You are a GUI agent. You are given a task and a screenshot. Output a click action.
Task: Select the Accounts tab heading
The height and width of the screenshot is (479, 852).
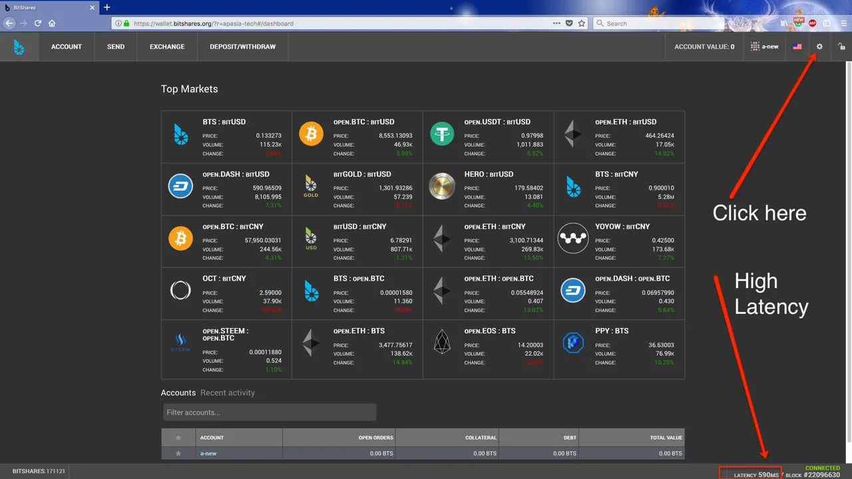[x=178, y=393]
